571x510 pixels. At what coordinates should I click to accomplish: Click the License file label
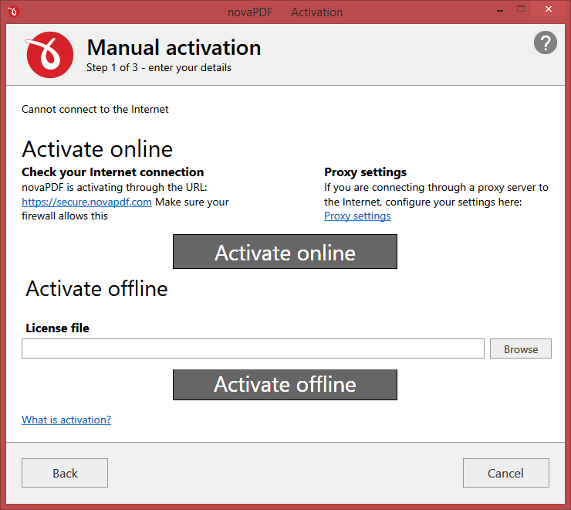tap(58, 328)
